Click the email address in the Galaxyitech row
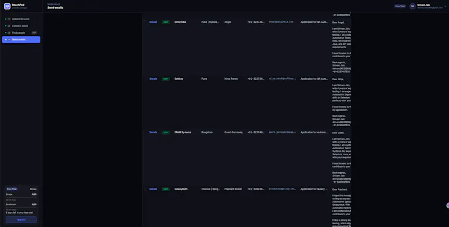Screen dimensions: 449x227 point(282,189)
